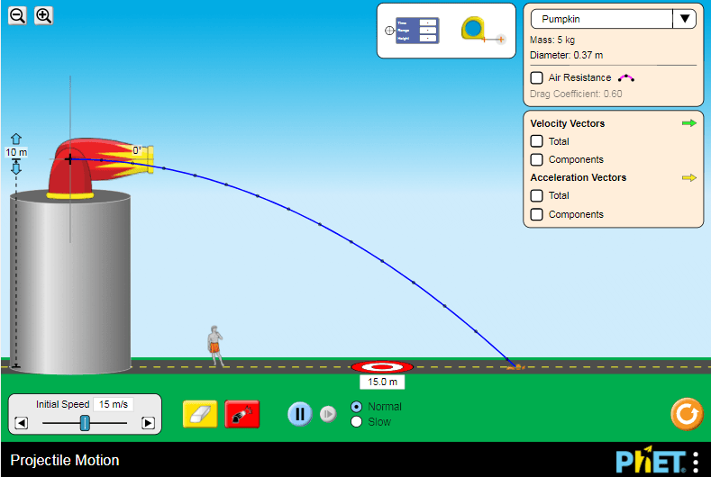The image size is (711, 477).
Task: Click the PhET logo link
Action: point(646,461)
